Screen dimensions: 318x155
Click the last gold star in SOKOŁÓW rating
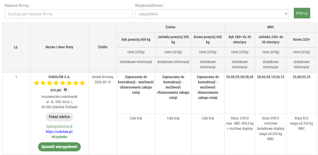coord(82,83)
